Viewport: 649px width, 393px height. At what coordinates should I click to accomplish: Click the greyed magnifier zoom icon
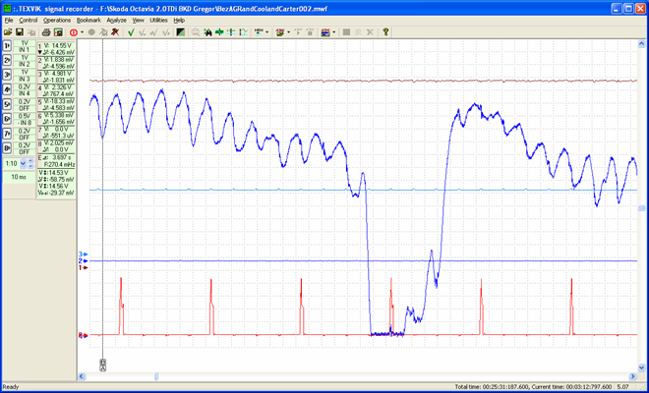click(x=196, y=32)
